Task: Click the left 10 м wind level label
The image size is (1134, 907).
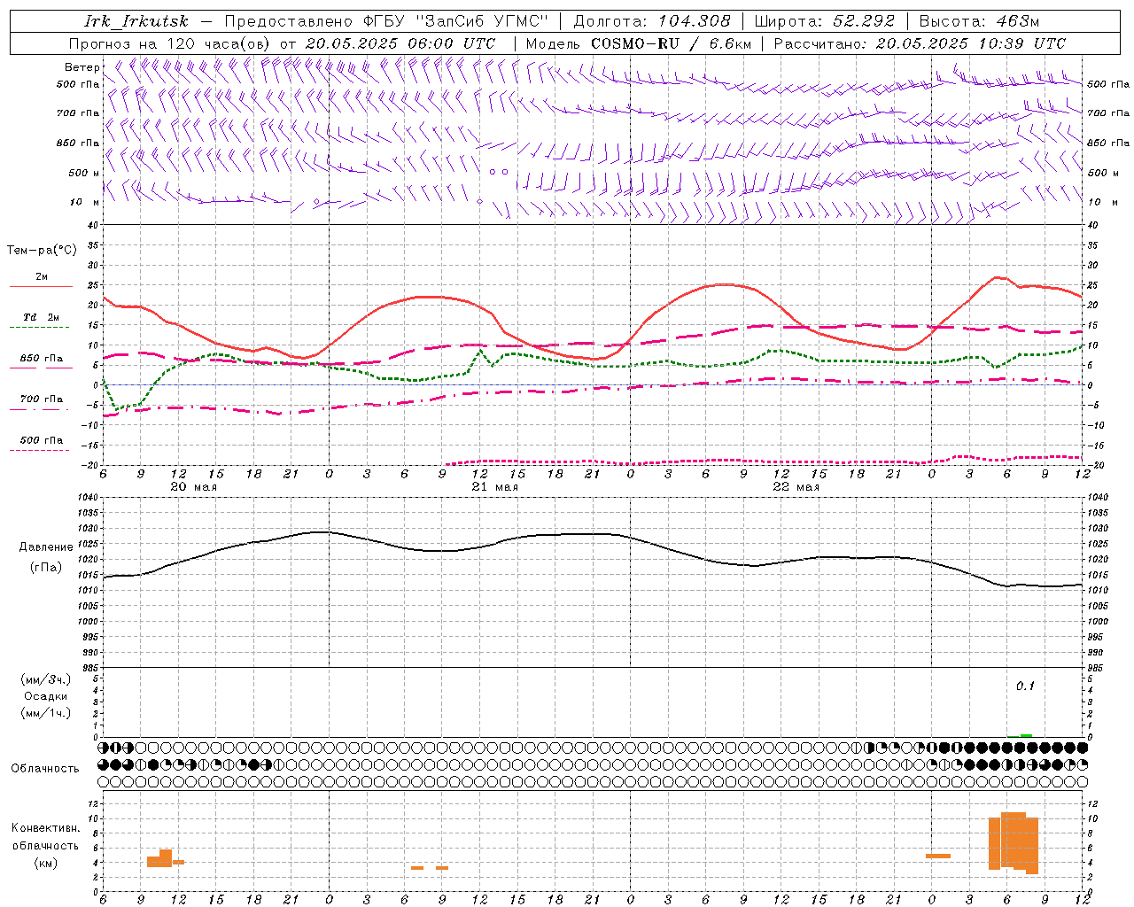Action: pos(84,202)
